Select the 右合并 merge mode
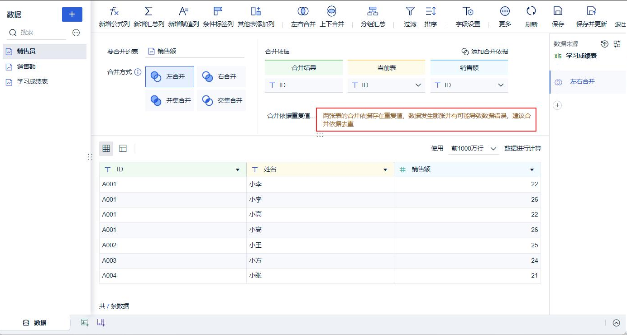This screenshot has width=627, height=335. [x=220, y=76]
